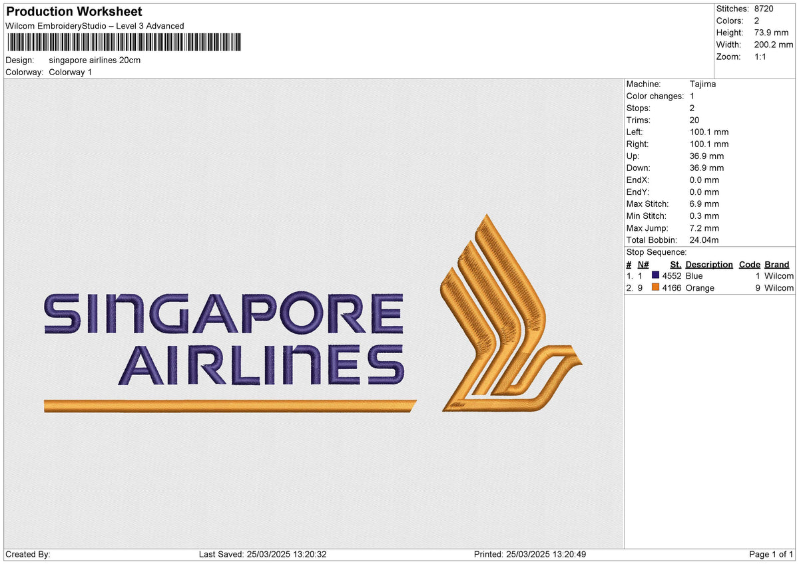
Task: Click the Up value 36.9 mm
Action: pyautogui.click(x=707, y=156)
